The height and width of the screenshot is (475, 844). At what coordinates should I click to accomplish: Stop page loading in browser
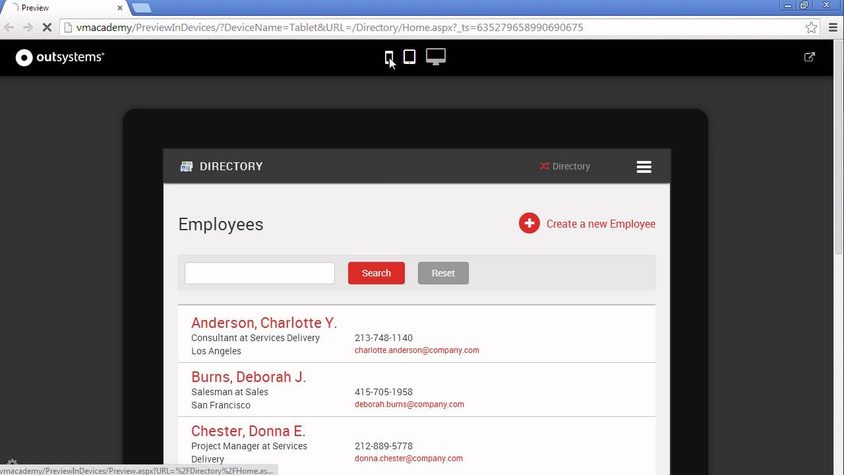tap(47, 28)
